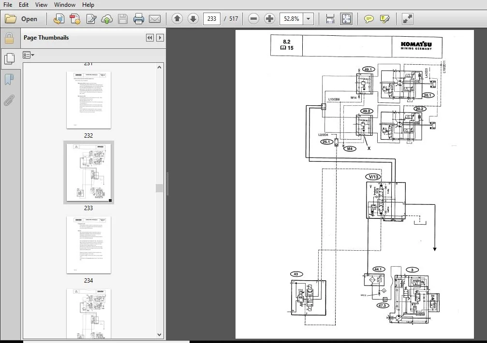Image resolution: width=487 pixels, height=343 pixels.
Task: Go to next page arrow
Action: click(193, 19)
